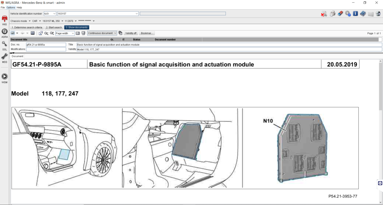Expand the 112970 engine dropdown
The image size is (383, 205).
pyautogui.click(x=76, y=21)
